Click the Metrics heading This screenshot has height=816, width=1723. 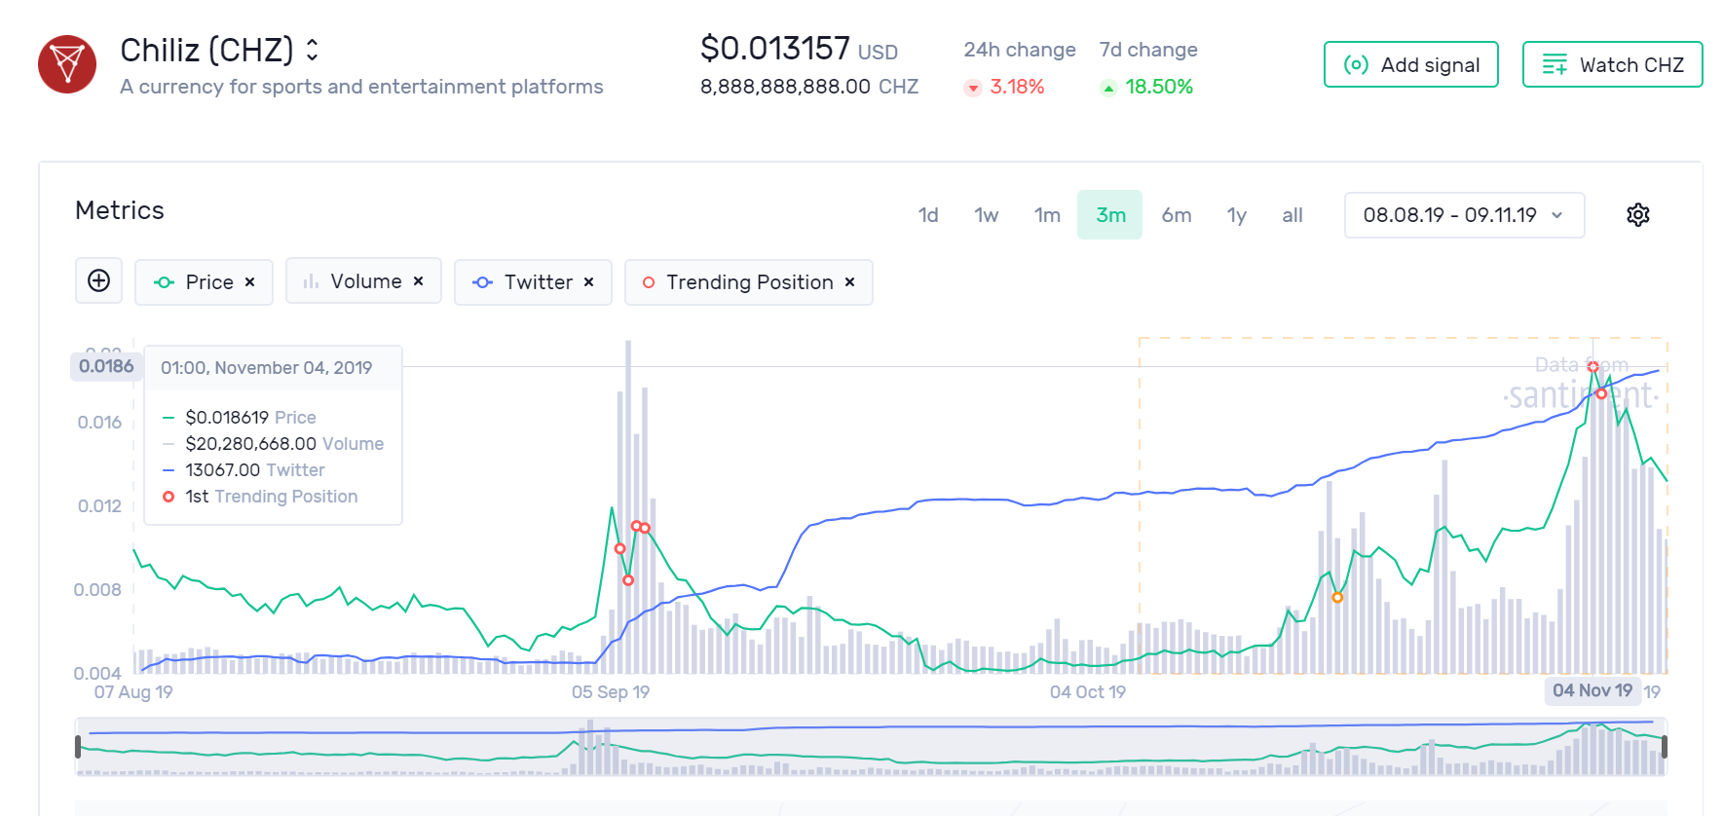pyautogui.click(x=120, y=210)
